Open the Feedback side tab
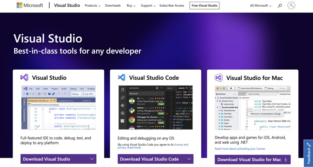The width and height of the screenshot is (313, 167). coord(308,153)
